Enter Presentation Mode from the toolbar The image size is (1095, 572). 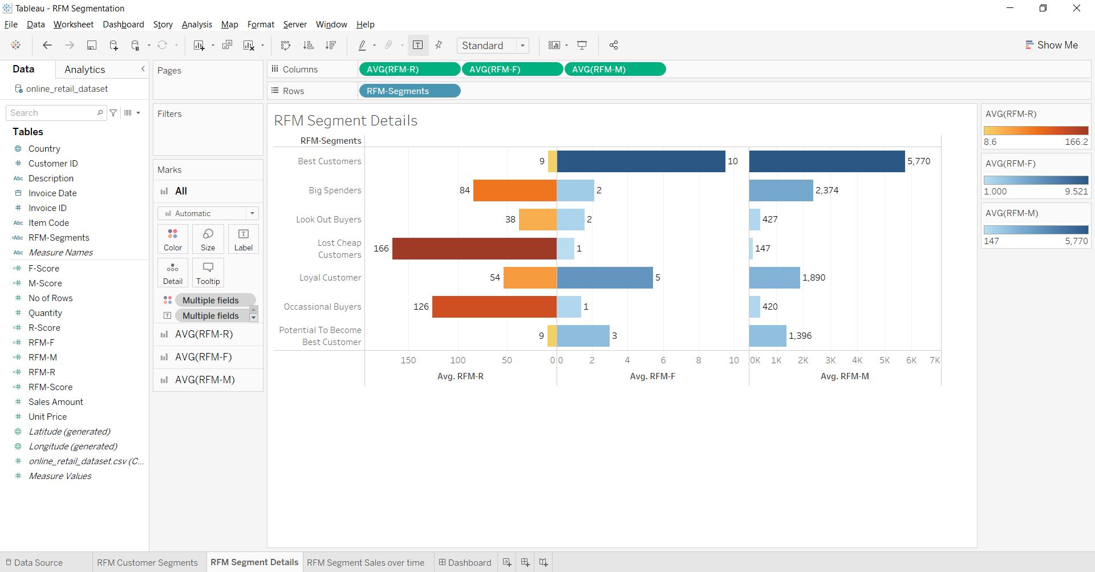(582, 45)
